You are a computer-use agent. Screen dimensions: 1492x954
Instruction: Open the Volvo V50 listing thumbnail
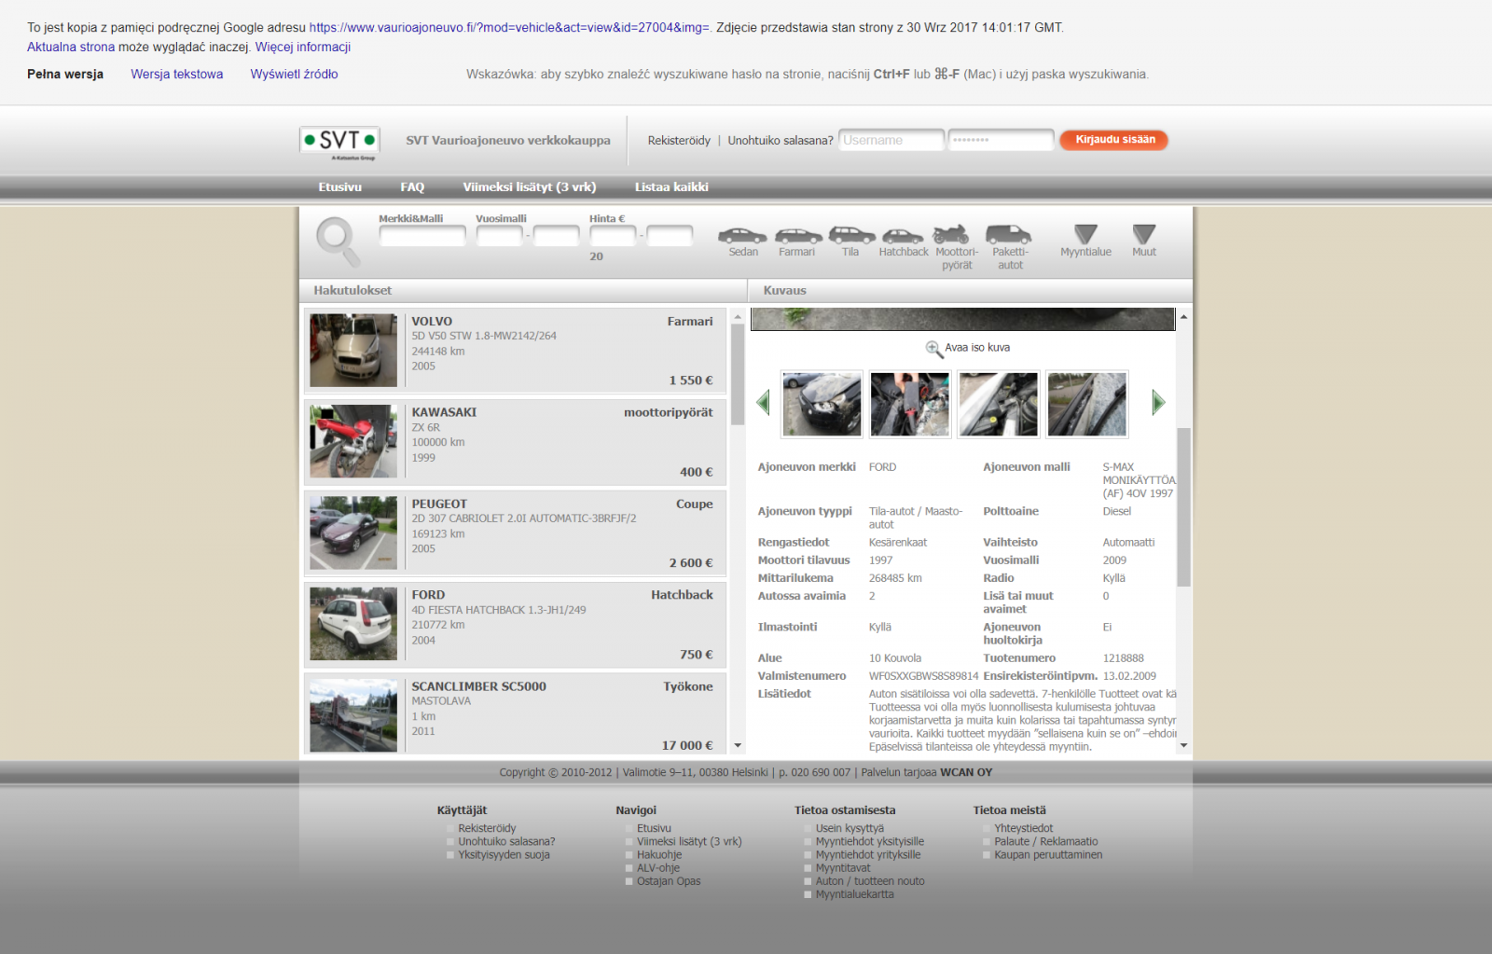point(353,351)
